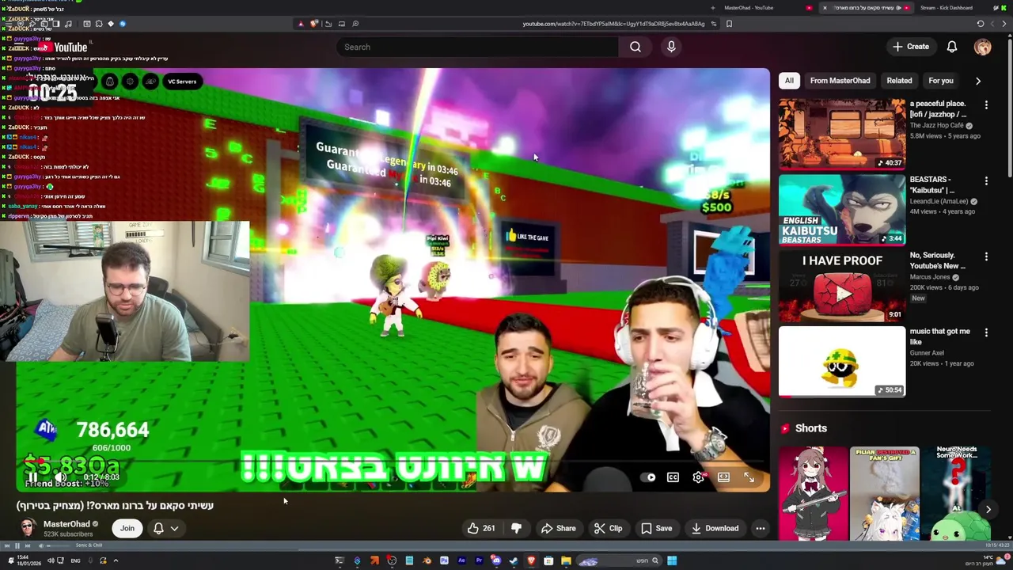Open video player settings gear
This screenshot has width=1013, height=570.
click(x=698, y=477)
